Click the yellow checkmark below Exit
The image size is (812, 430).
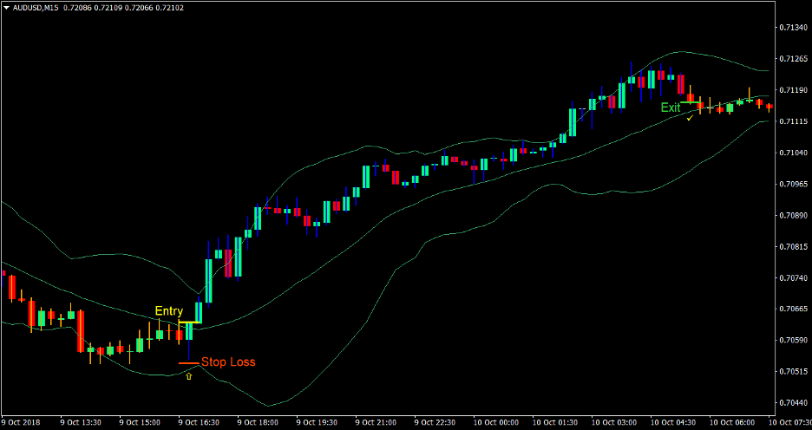click(689, 118)
